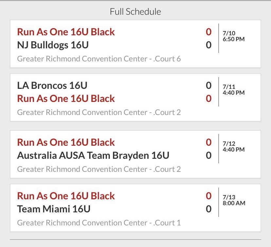
Task: Open LA Broncos 16U team link
Action: (x=52, y=86)
